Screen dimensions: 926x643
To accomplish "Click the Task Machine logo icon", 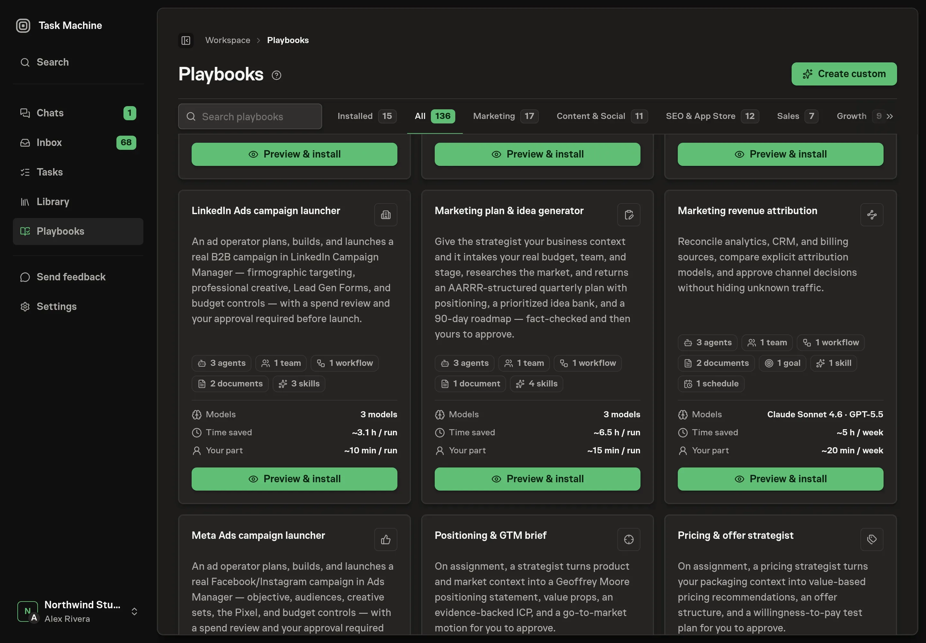I will tap(23, 25).
